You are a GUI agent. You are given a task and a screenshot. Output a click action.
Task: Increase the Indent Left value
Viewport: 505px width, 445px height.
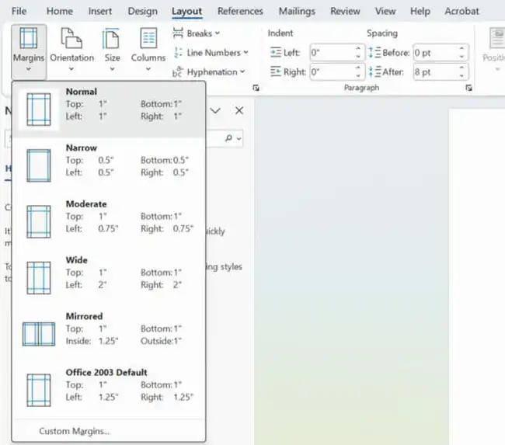358,49
